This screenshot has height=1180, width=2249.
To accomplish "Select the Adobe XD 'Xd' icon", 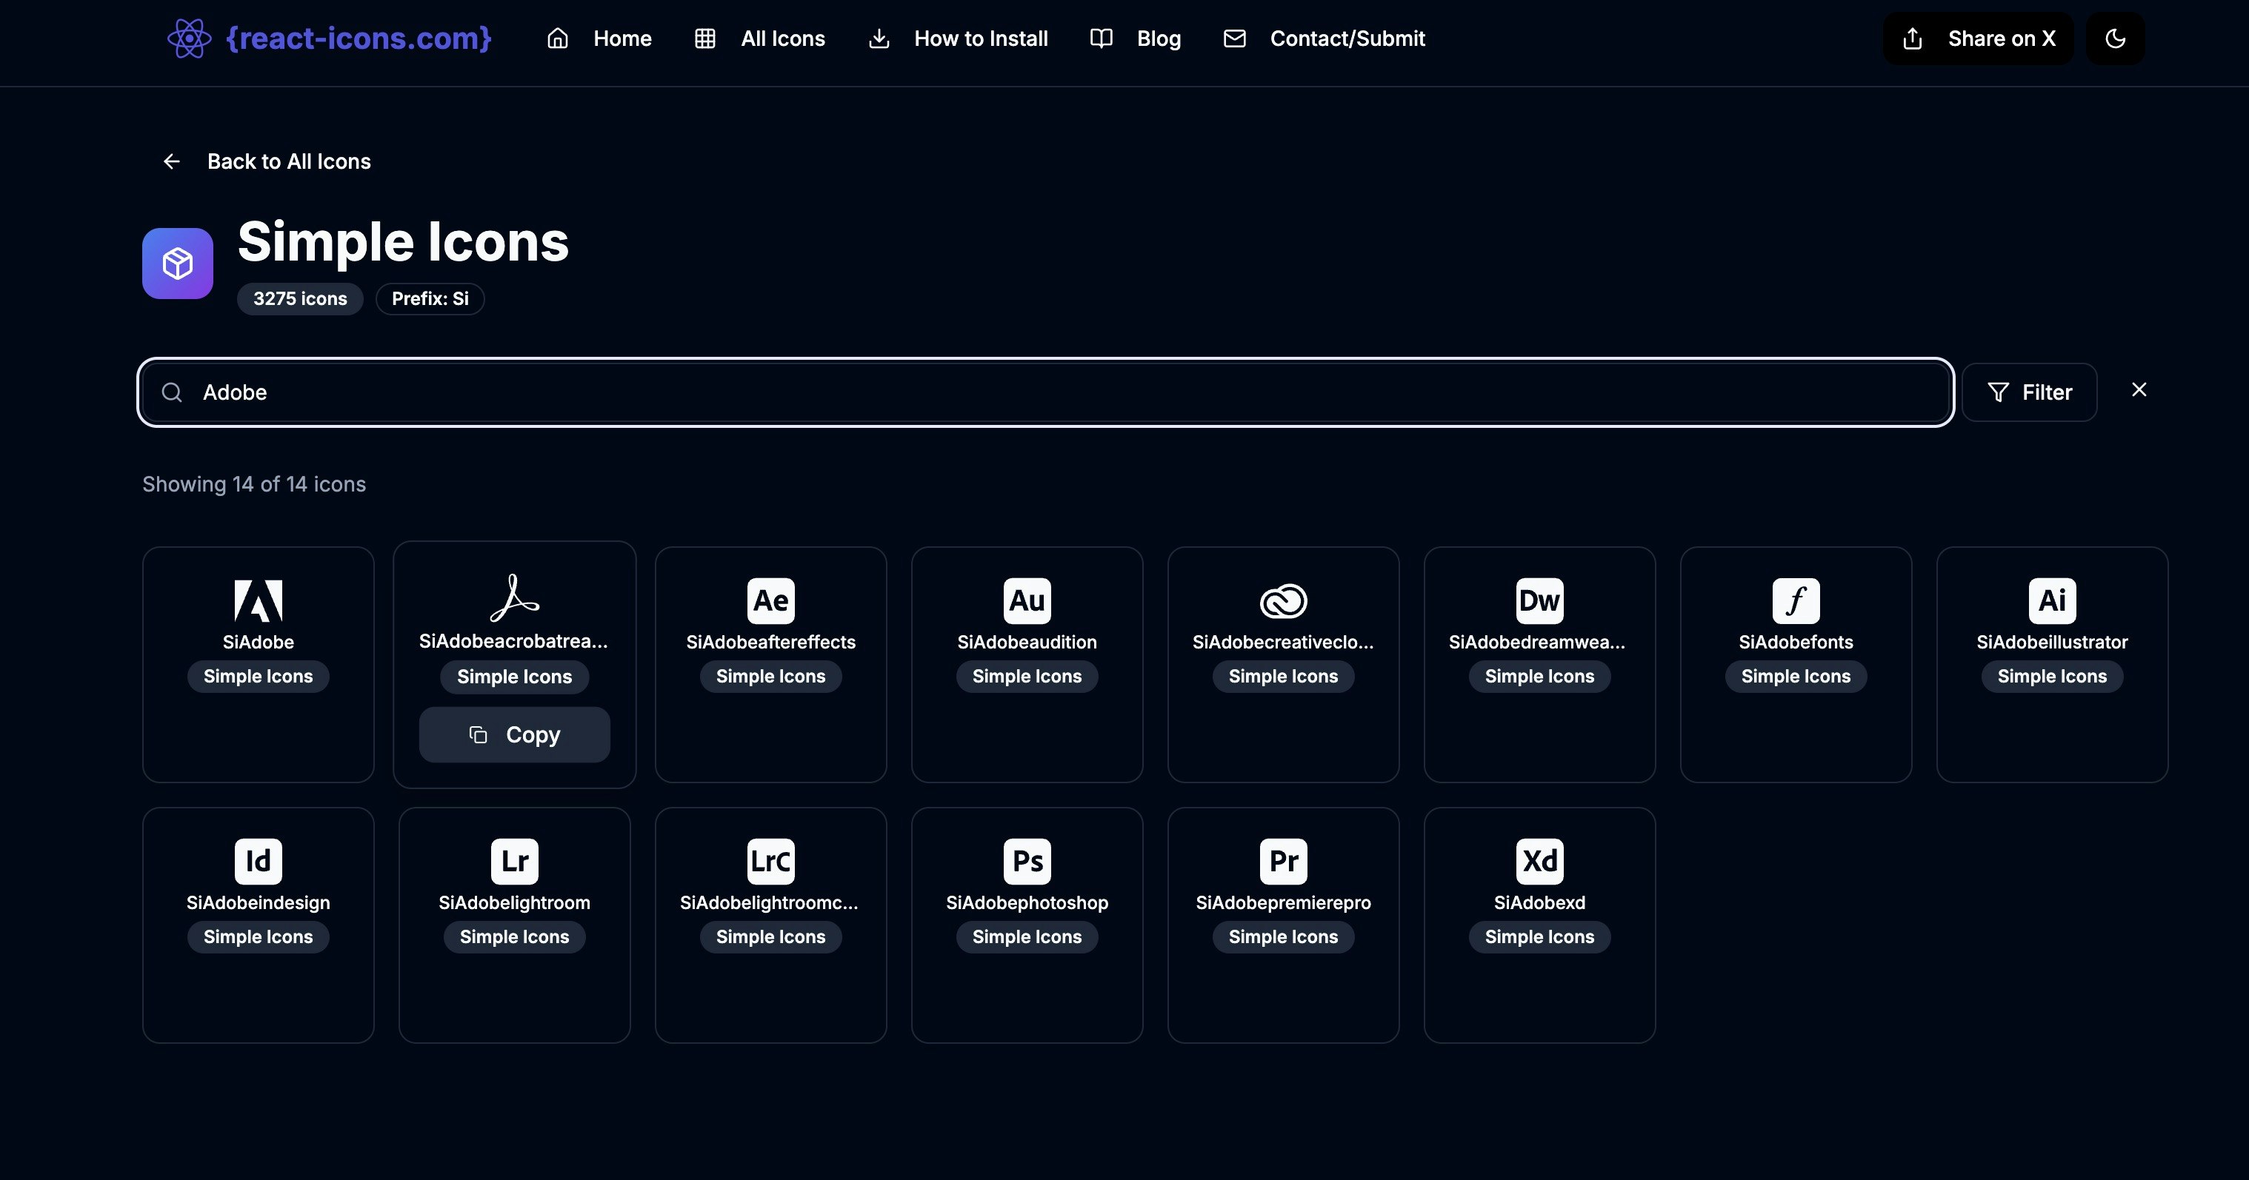I will coord(1539,862).
